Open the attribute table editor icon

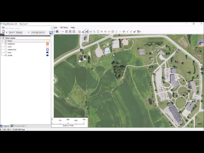(x=57, y=32)
